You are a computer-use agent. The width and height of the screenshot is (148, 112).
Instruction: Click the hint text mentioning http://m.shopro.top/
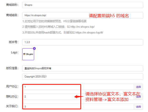click(58, 27)
